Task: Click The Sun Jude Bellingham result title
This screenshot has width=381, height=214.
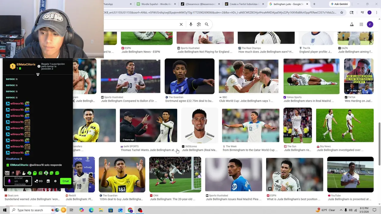Action: coord(297,150)
